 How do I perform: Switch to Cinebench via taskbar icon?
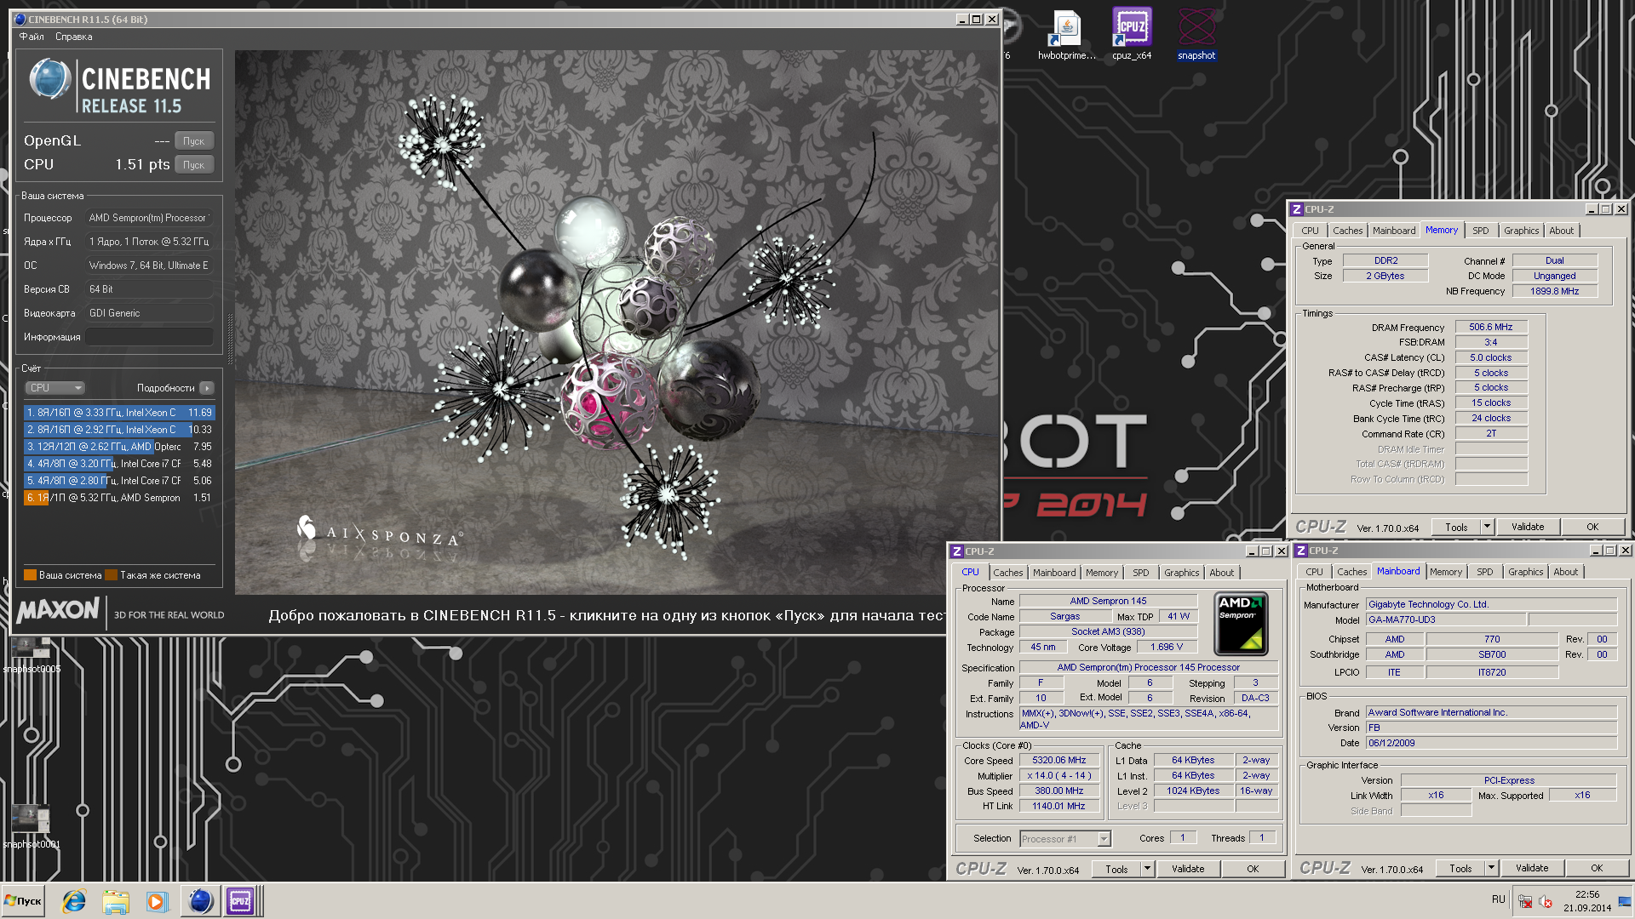pyautogui.click(x=200, y=901)
